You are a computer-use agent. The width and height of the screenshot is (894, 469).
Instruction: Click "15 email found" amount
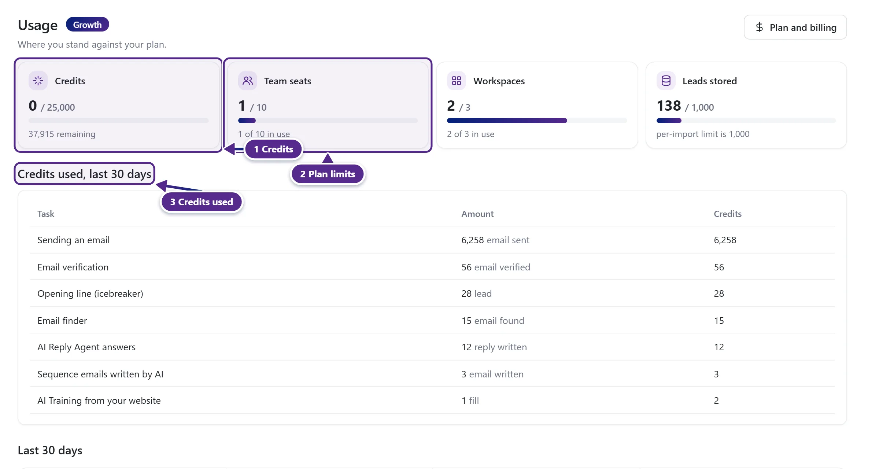(493, 321)
